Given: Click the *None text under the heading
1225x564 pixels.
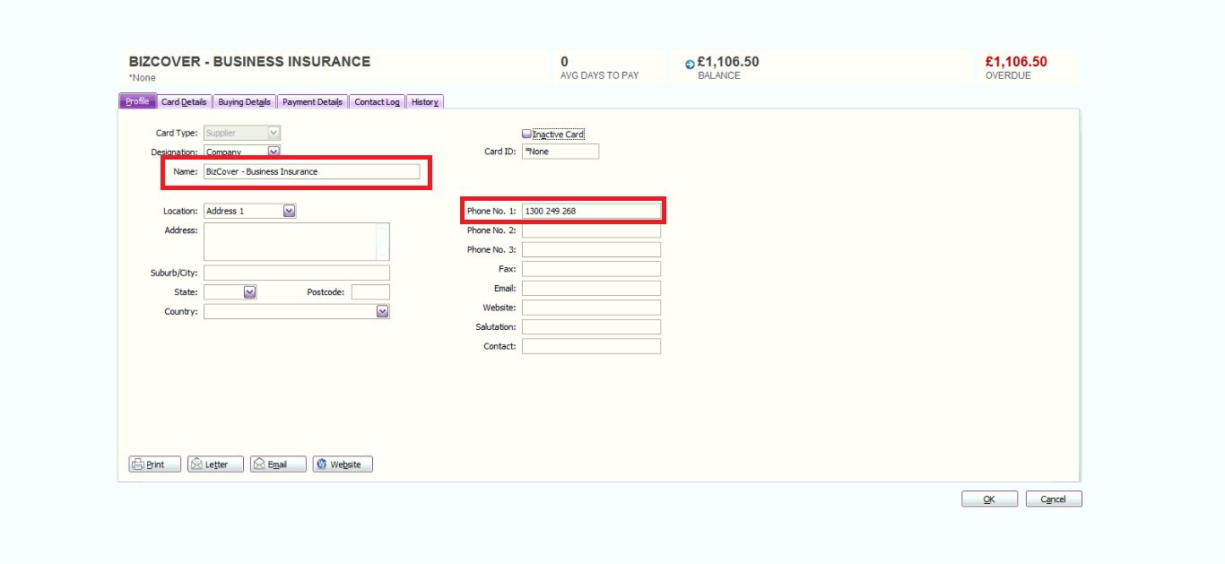Looking at the screenshot, I should tap(143, 78).
